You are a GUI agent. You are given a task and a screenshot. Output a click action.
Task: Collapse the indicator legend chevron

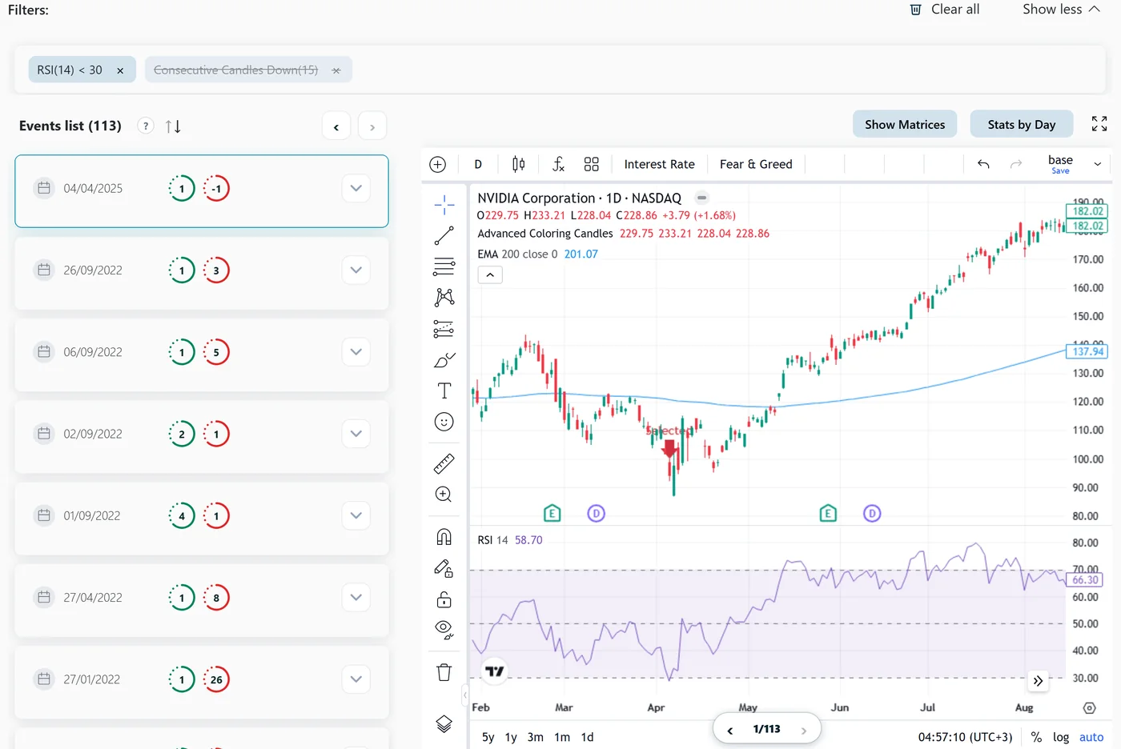coord(490,274)
